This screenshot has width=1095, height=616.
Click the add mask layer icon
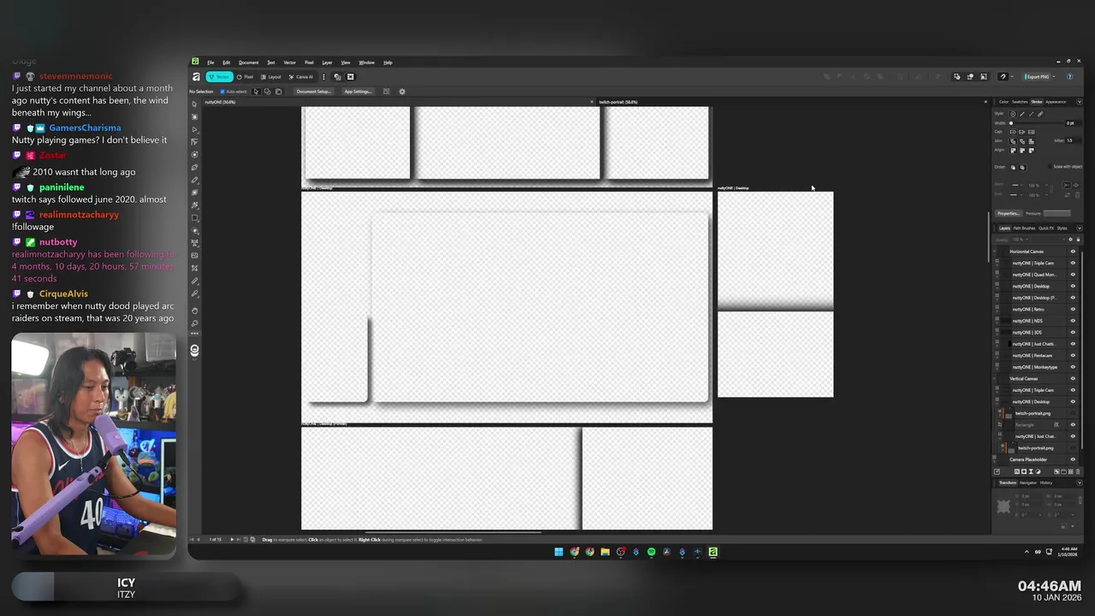(1024, 471)
